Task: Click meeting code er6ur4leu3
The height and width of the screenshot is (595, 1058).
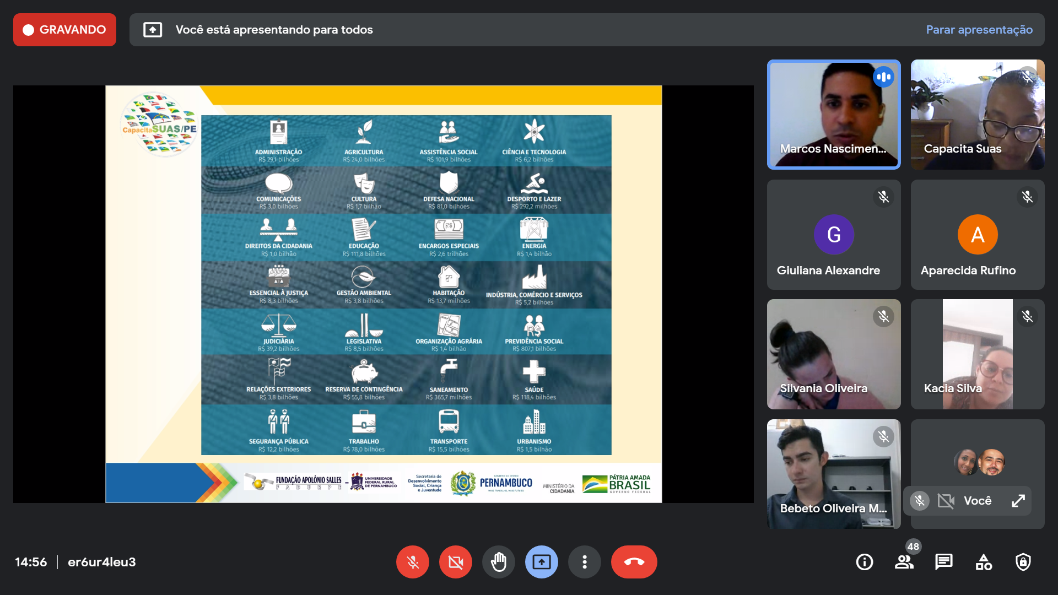Action: coord(101,562)
